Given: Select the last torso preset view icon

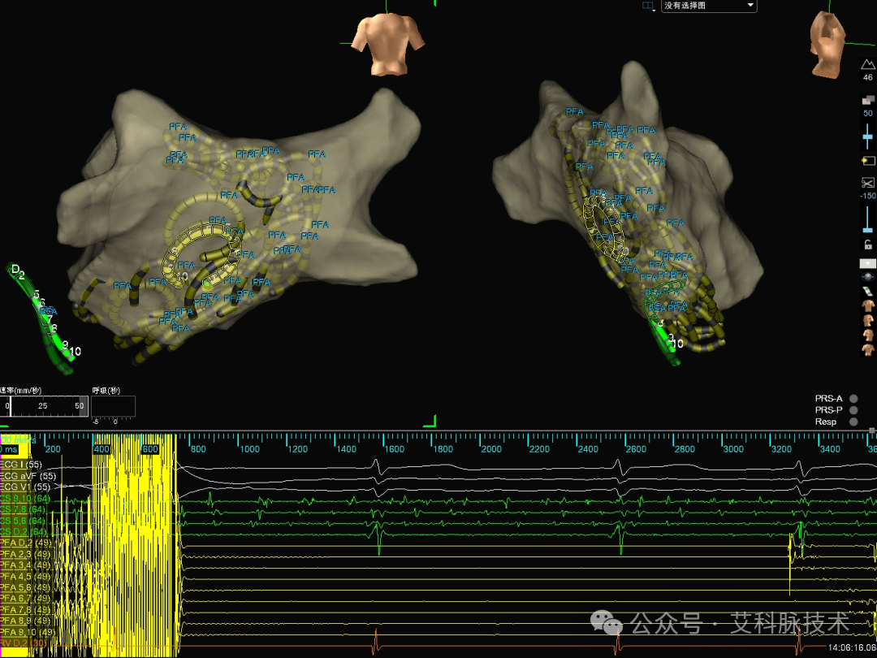Looking at the screenshot, I should [867, 349].
